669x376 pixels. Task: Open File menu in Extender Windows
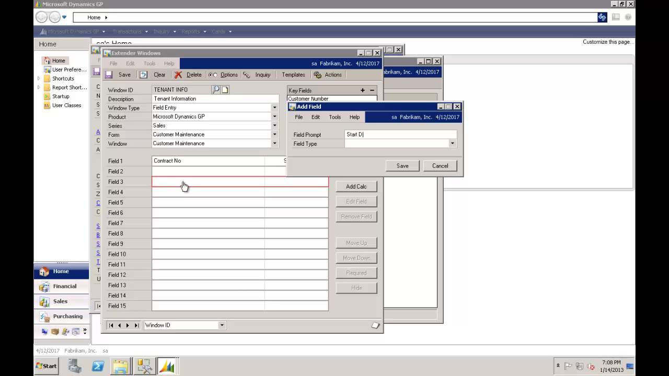(113, 64)
